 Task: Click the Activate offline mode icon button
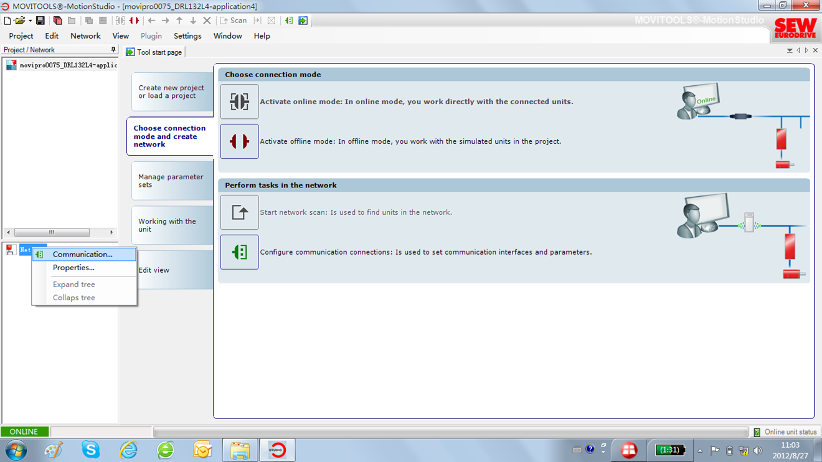(239, 141)
